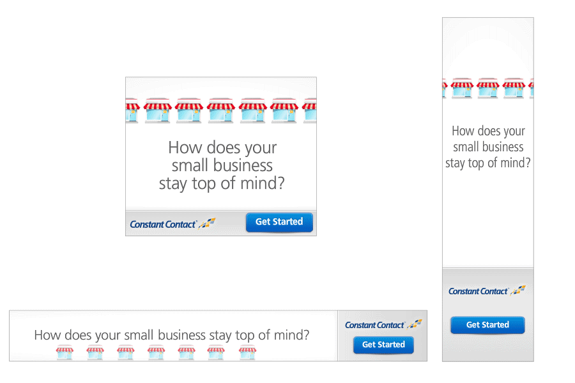Click the second full storefront in the square ad

click(x=189, y=110)
